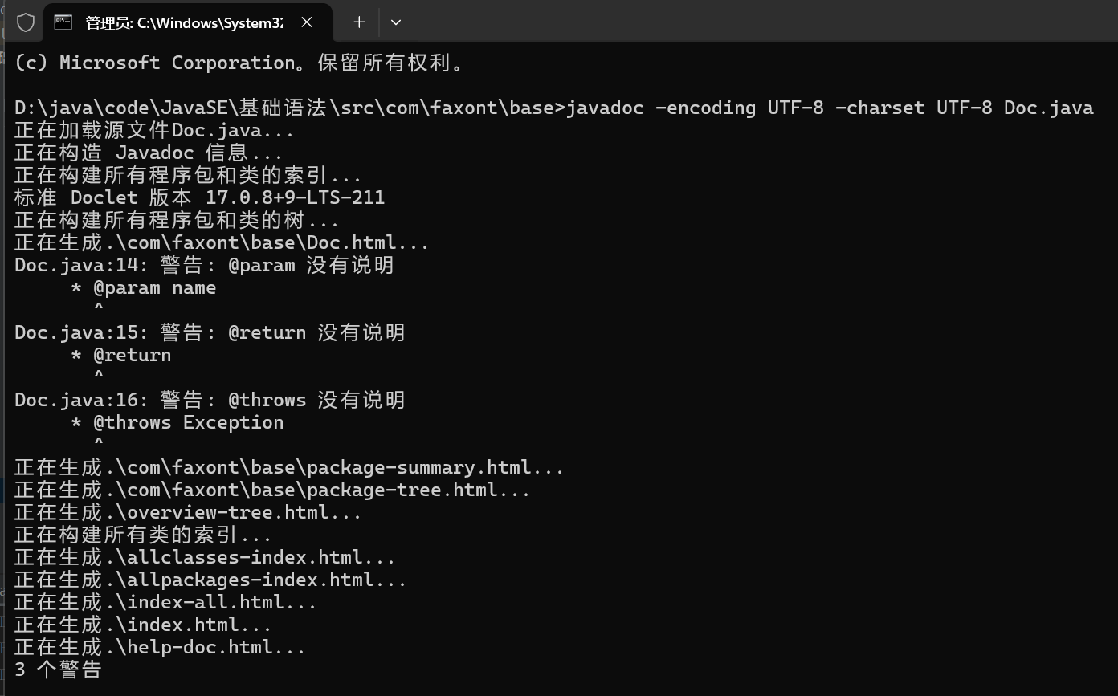Viewport: 1118px width, 696px height.
Task: Click the javadoc -encoding UTF-8 command text
Action: point(830,108)
